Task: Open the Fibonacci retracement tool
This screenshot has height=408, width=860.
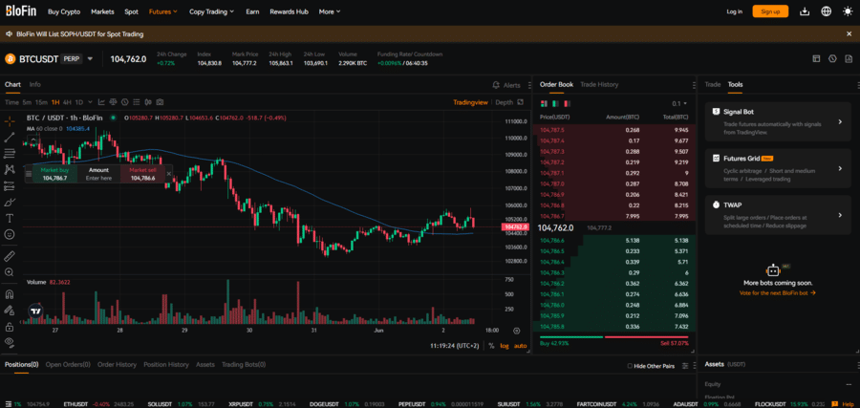Action: click(x=10, y=154)
